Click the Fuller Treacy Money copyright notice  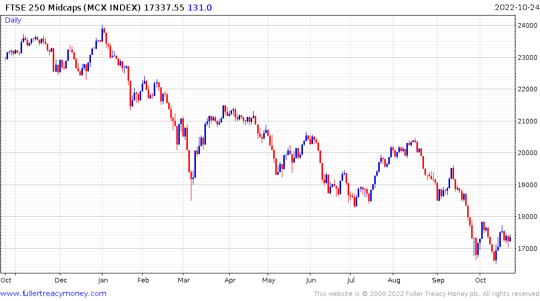click(426, 293)
